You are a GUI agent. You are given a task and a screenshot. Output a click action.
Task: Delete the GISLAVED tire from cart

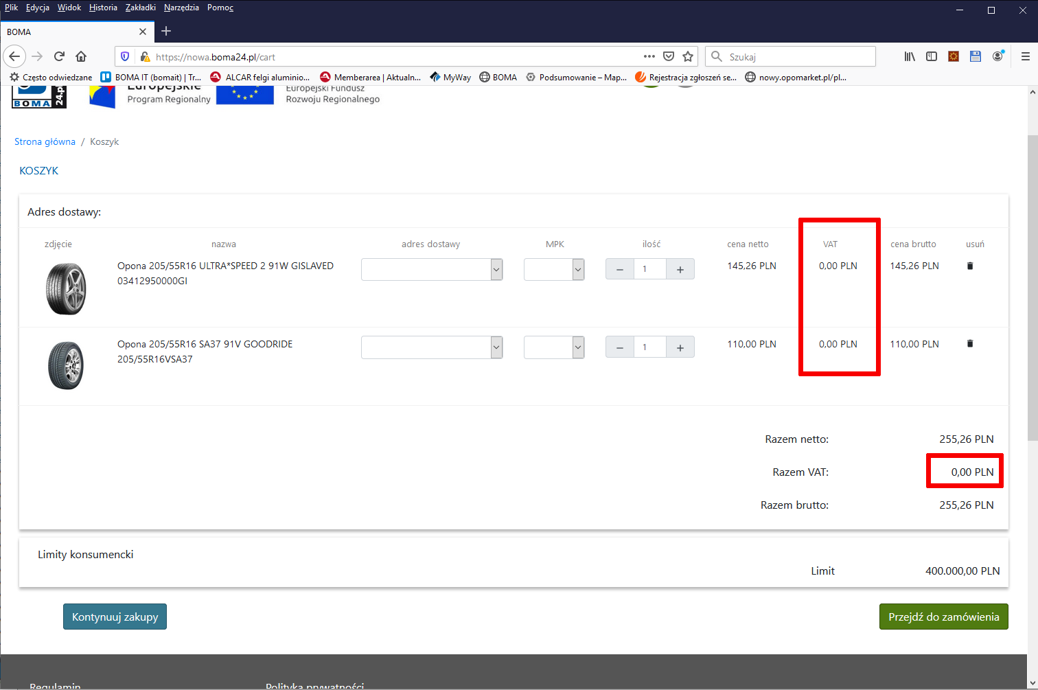coord(970,266)
